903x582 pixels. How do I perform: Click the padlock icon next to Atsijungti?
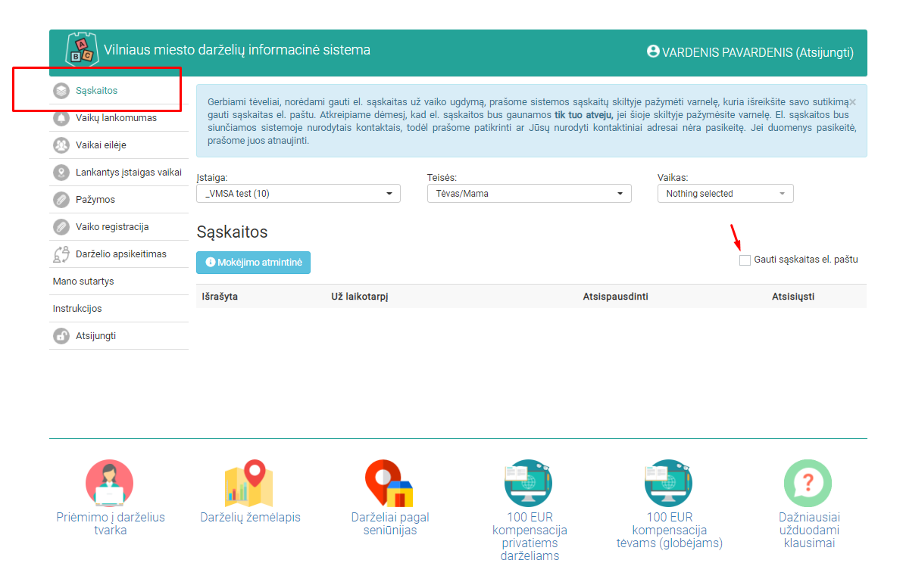pyautogui.click(x=61, y=336)
